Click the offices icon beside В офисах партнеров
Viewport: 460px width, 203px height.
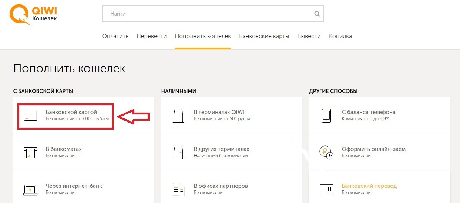[x=178, y=189]
